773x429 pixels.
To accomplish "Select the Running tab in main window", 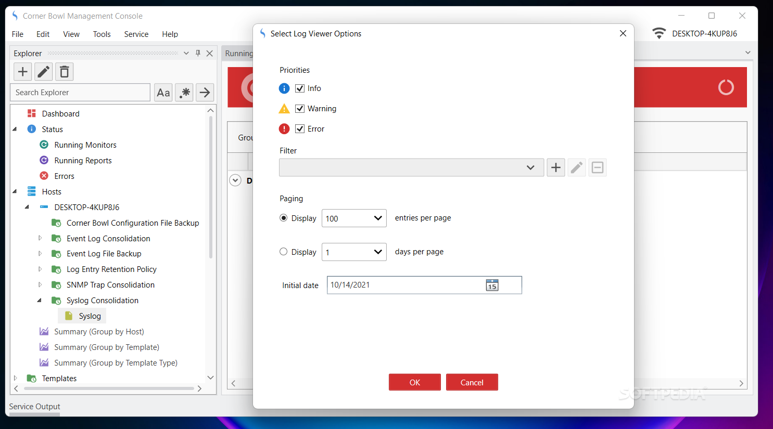I will [x=238, y=53].
